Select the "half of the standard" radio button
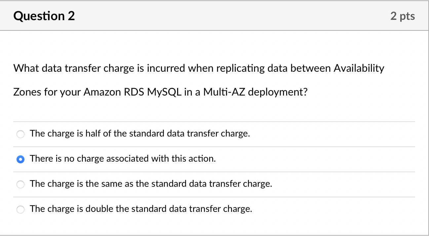This screenshot has height=236, width=429. tap(20, 134)
